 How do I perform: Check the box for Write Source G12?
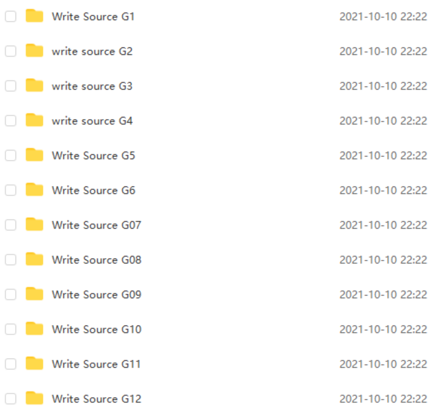click(x=10, y=399)
